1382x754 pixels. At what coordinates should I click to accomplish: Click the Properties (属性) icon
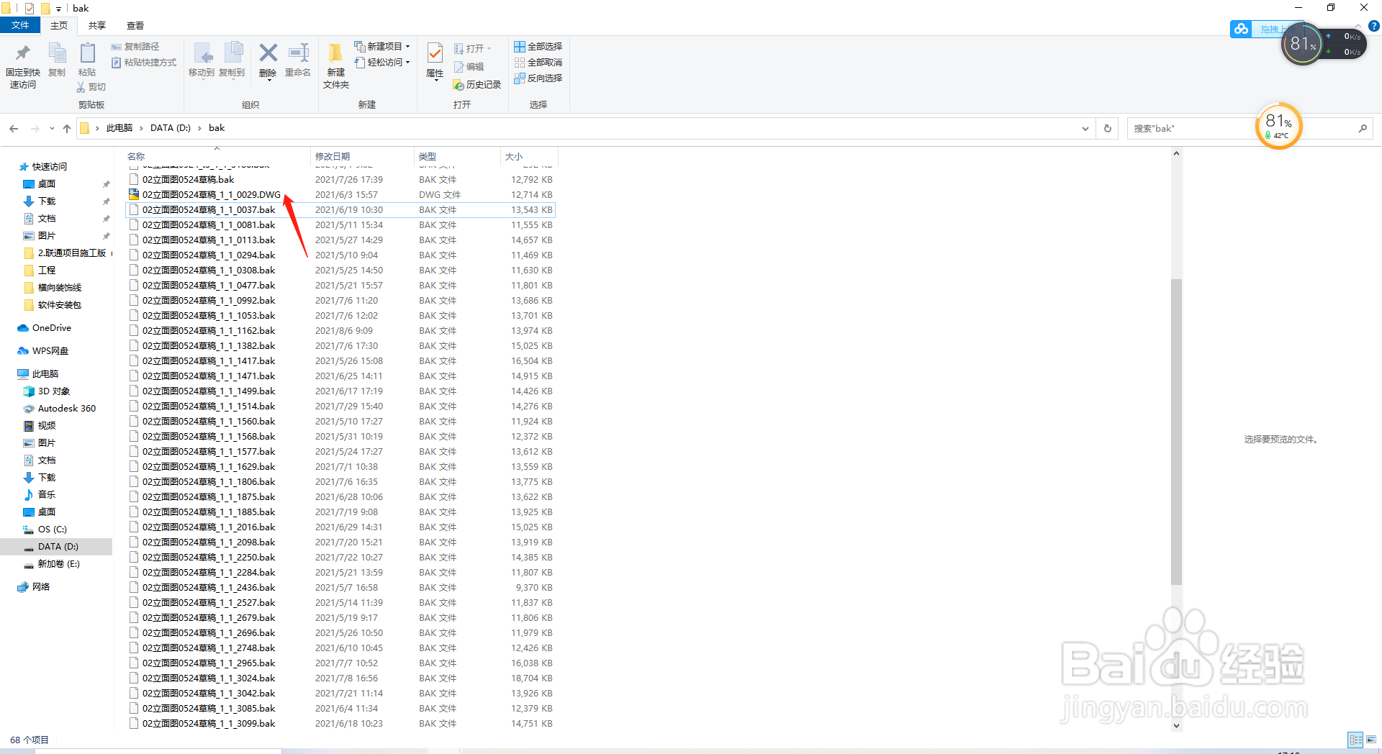click(x=435, y=53)
